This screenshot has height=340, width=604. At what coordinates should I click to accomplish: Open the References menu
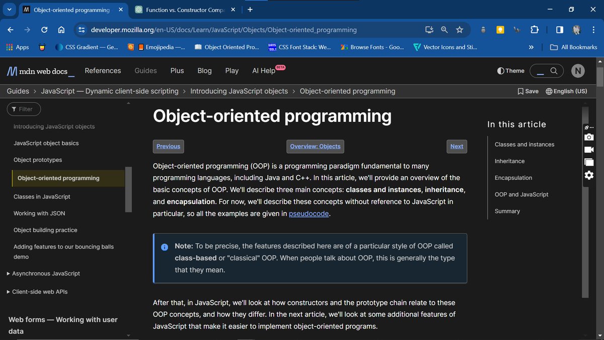pos(103,71)
